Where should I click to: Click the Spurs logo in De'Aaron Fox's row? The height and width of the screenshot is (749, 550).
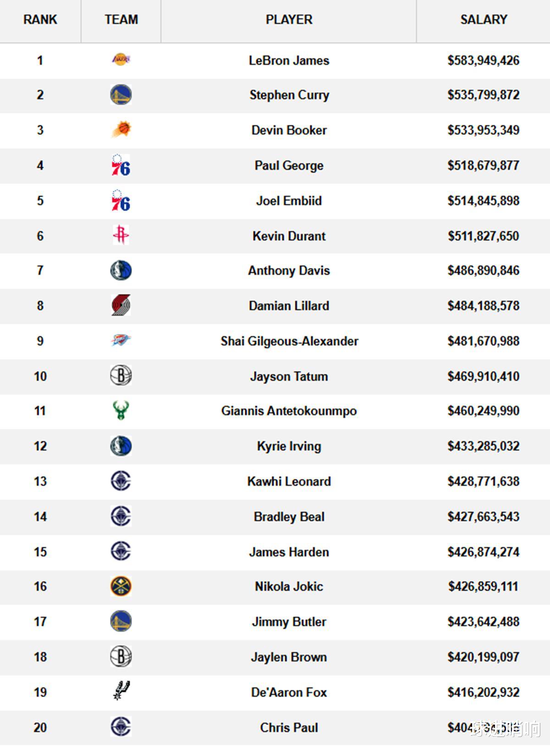pyautogui.click(x=121, y=691)
